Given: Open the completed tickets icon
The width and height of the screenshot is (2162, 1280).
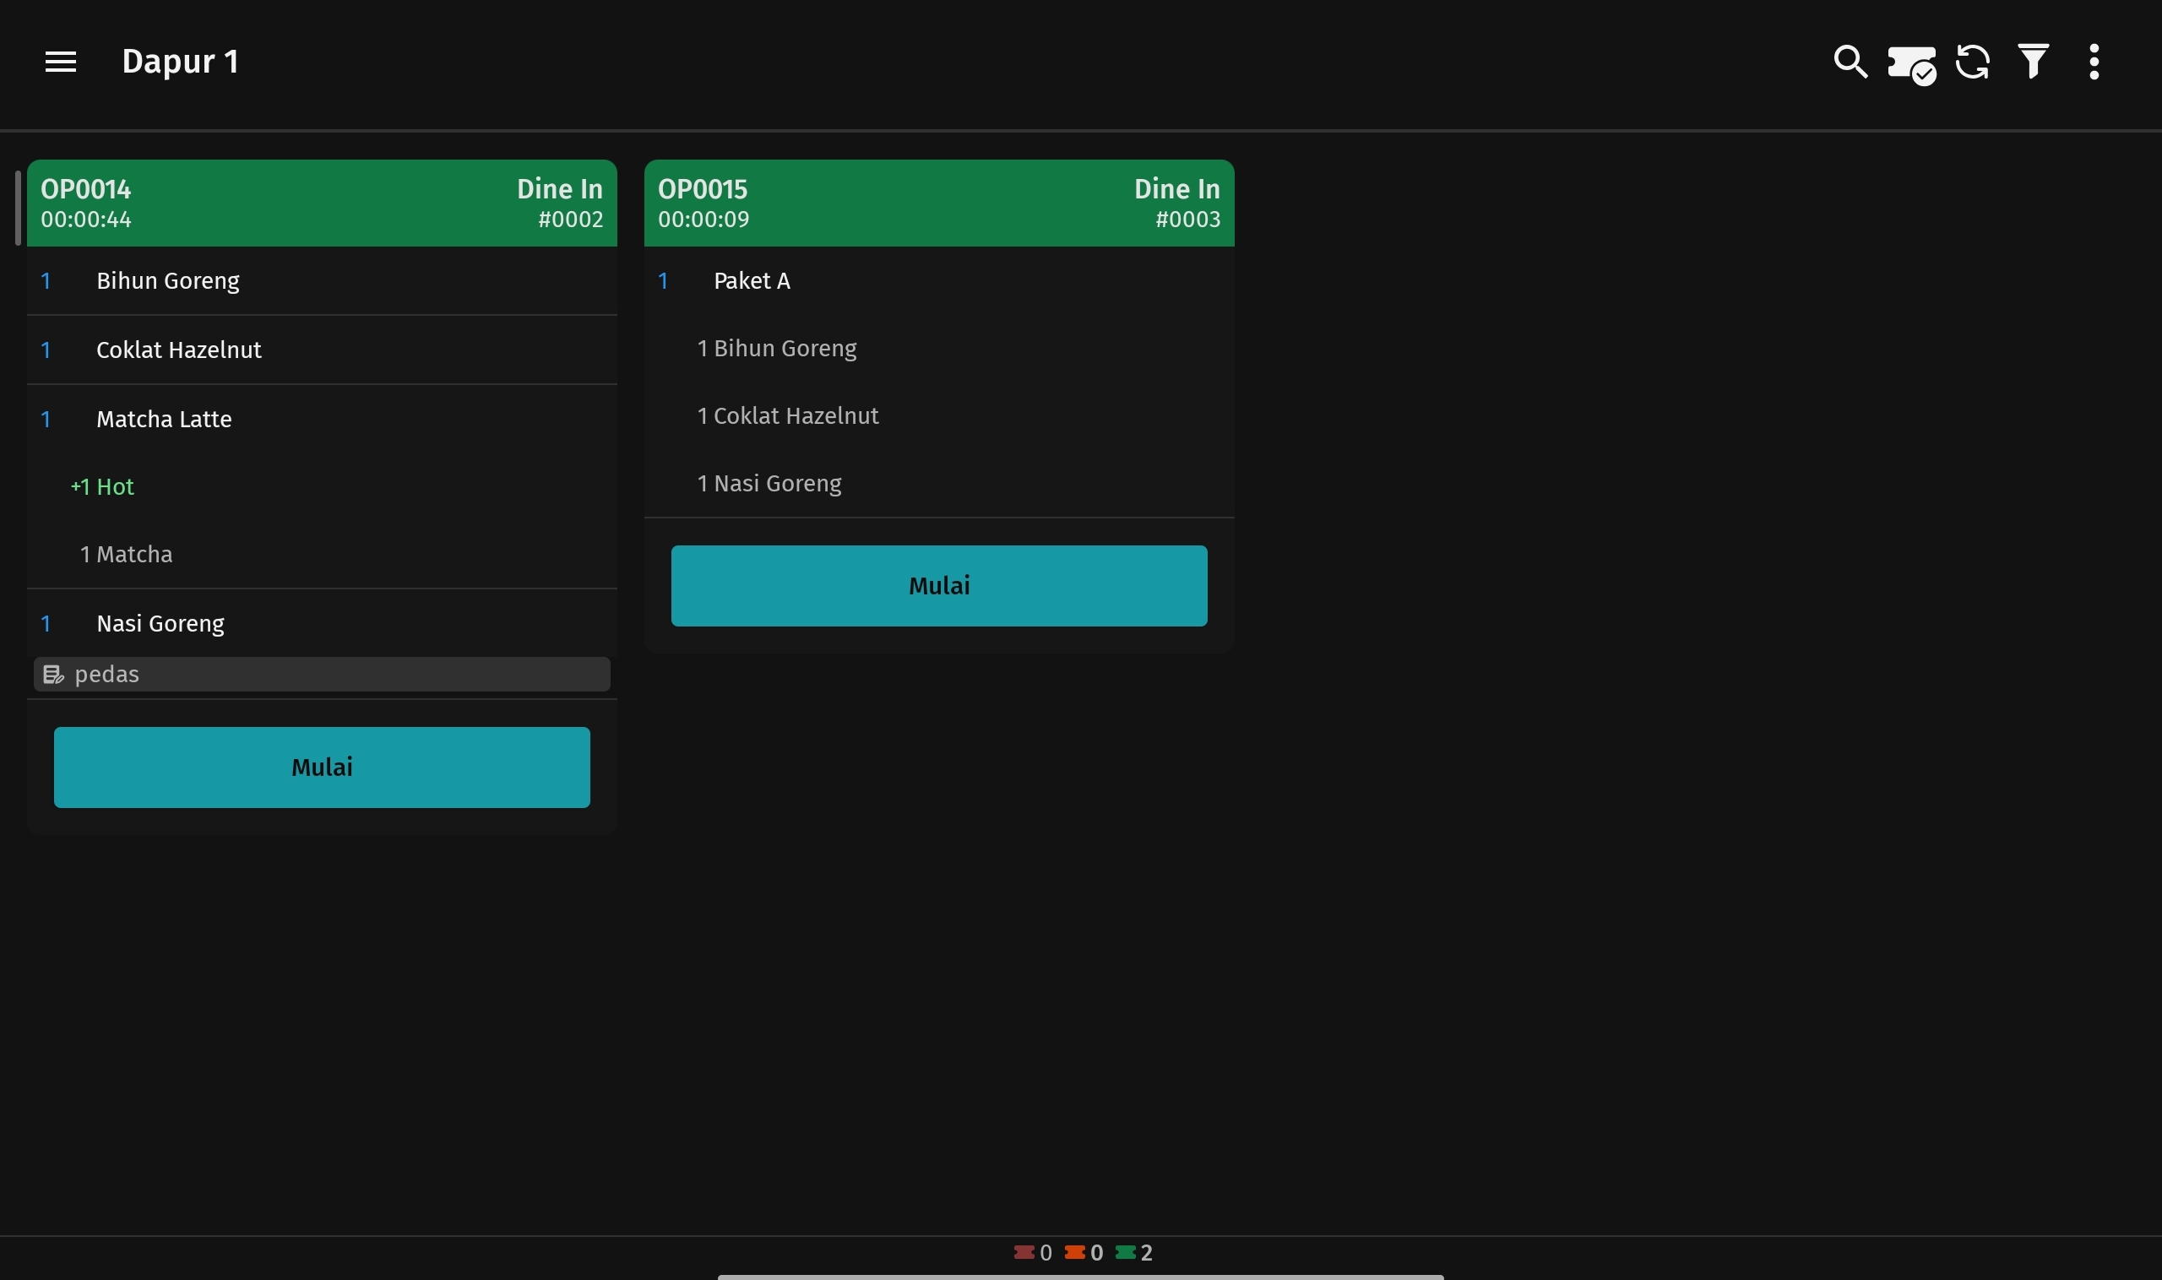Looking at the screenshot, I should tap(1911, 64).
